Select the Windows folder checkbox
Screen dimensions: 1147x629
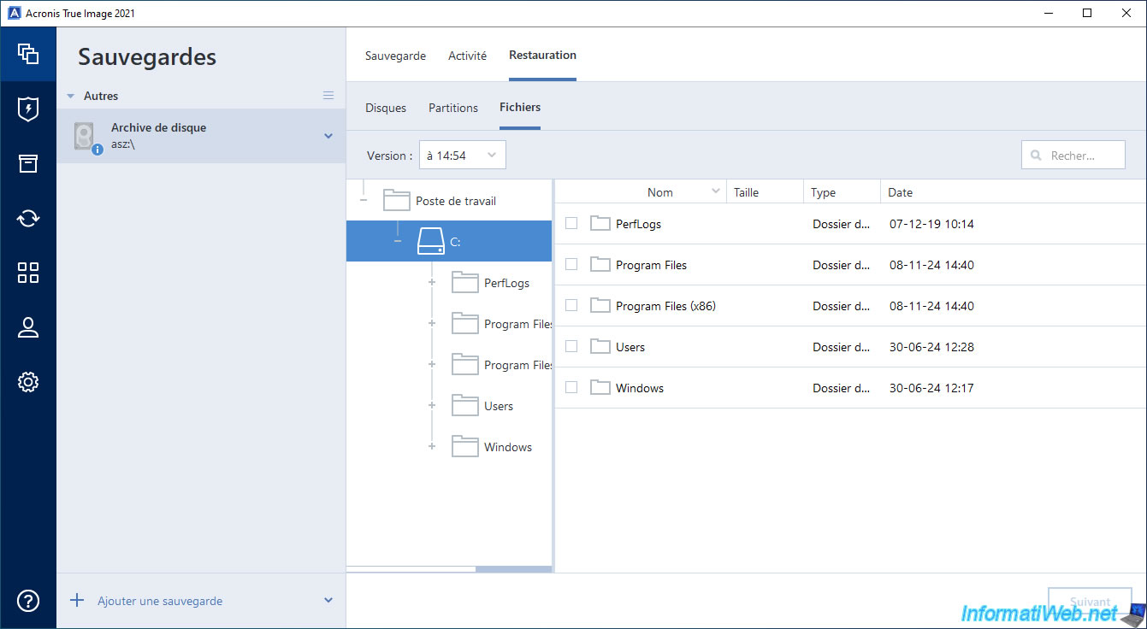tap(571, 387)
